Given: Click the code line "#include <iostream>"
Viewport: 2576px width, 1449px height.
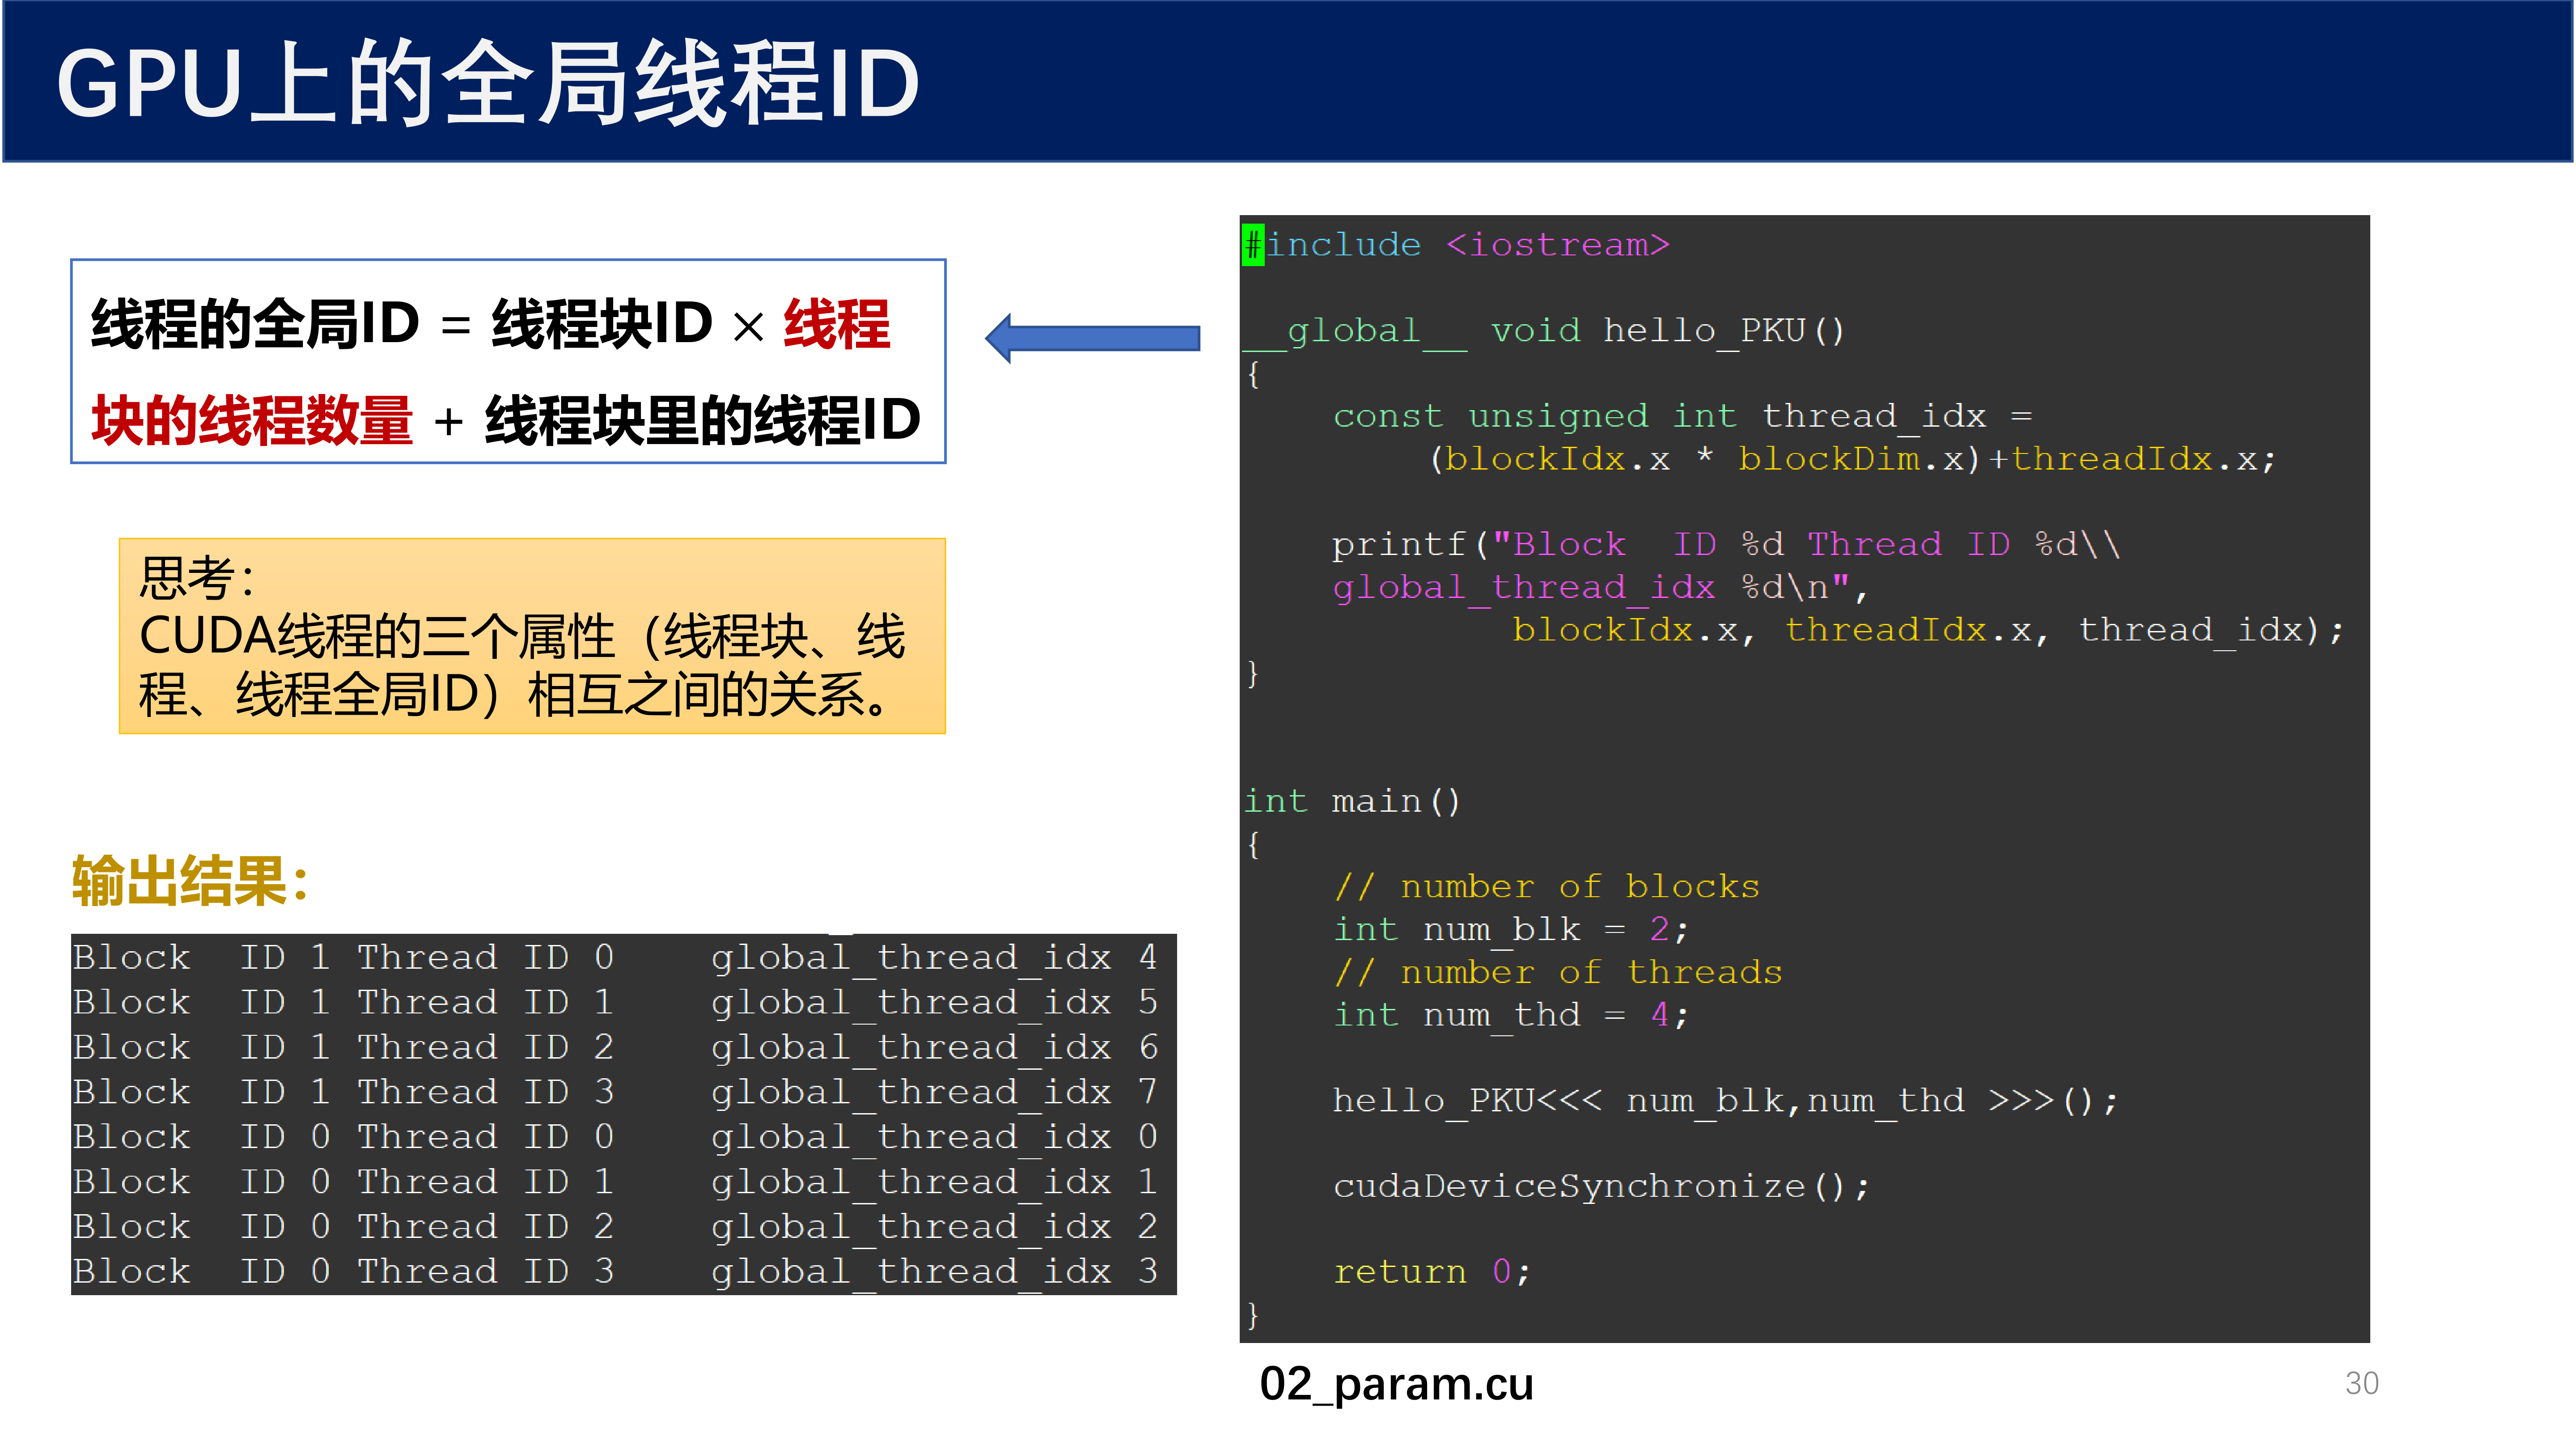Looking at the screenshot, I should 1456,245.
